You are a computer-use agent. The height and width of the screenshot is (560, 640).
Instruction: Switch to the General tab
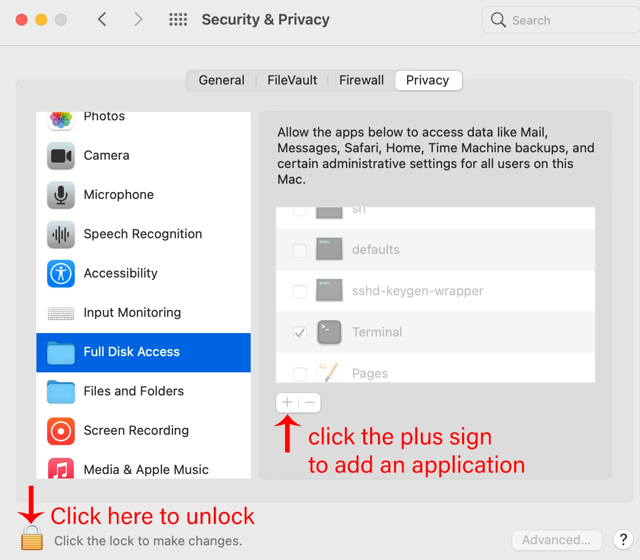[222, 80]
